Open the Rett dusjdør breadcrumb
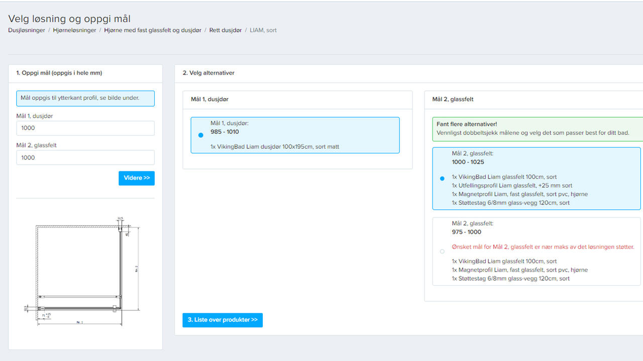 click(x=226, y=31)
